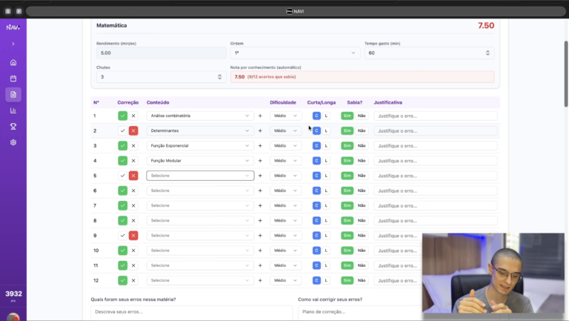This screenshot has height=321, width=569.
Task: Open the settings gear in sidebar
Action: (x=13, y=142)
